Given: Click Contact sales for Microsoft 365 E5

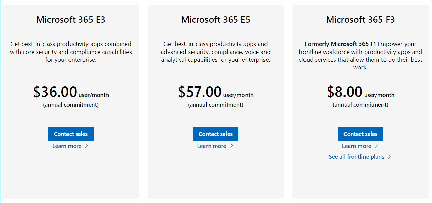Looking at the screenshot, I should coord(215,134).
